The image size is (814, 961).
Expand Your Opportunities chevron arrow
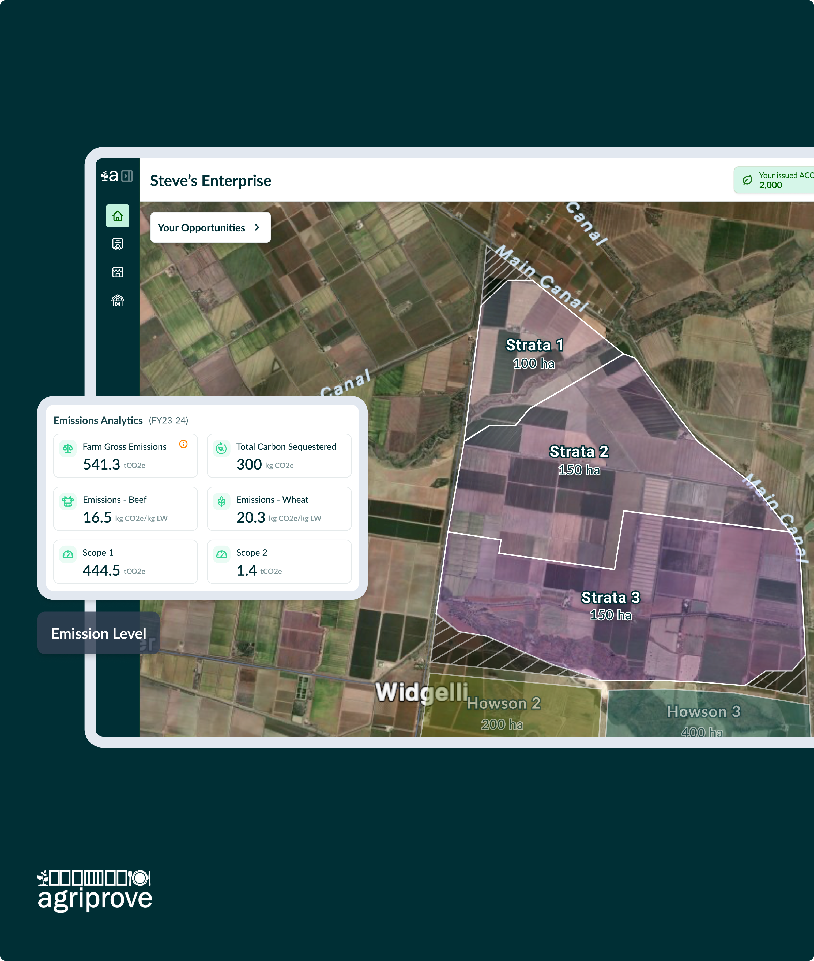click(257, 228)
